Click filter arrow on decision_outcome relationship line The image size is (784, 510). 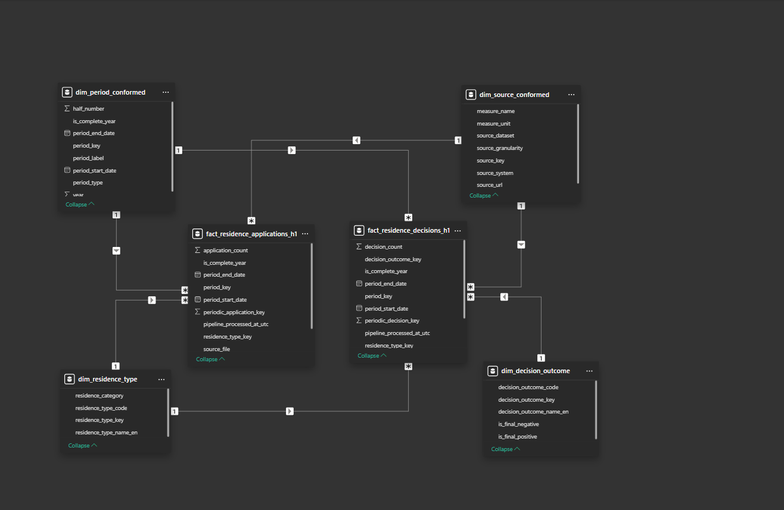click(504, 296)
